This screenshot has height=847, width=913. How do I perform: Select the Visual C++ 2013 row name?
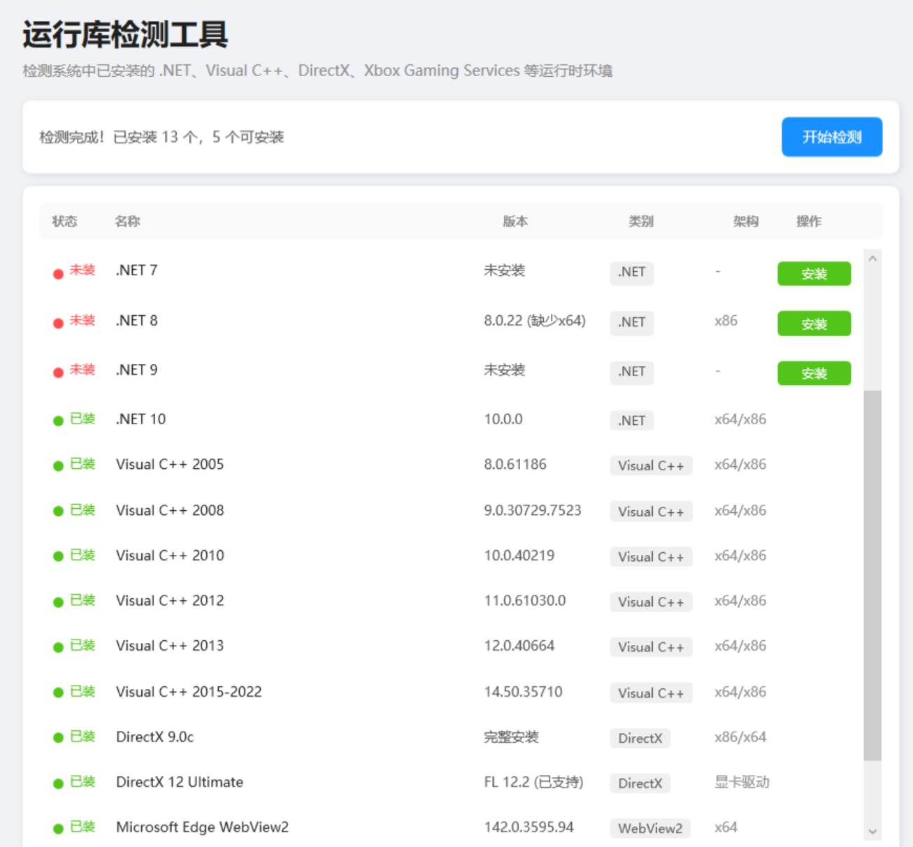click(170, 646)
